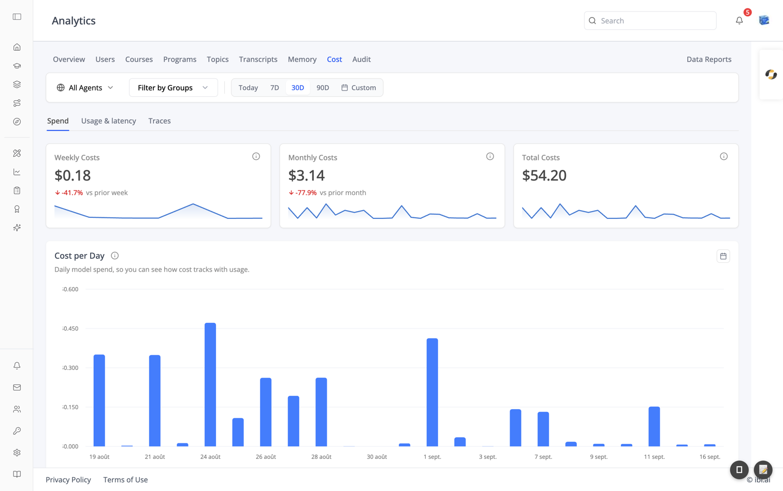Open the compass explore sidebar icon
This screenshot has width=783, height=491.
click(x=17, y=122)
